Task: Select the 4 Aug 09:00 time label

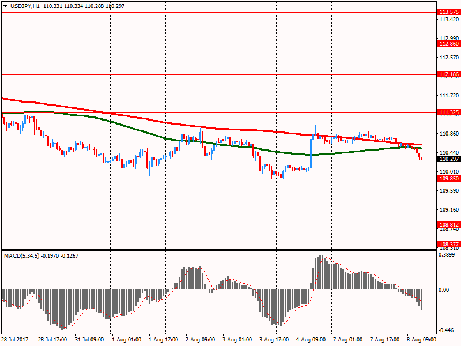Action: pyautogui.click(x=311, y=340)
